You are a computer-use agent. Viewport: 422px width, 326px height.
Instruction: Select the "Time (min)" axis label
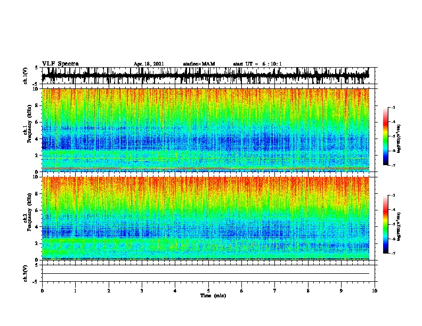pos(213,296)
